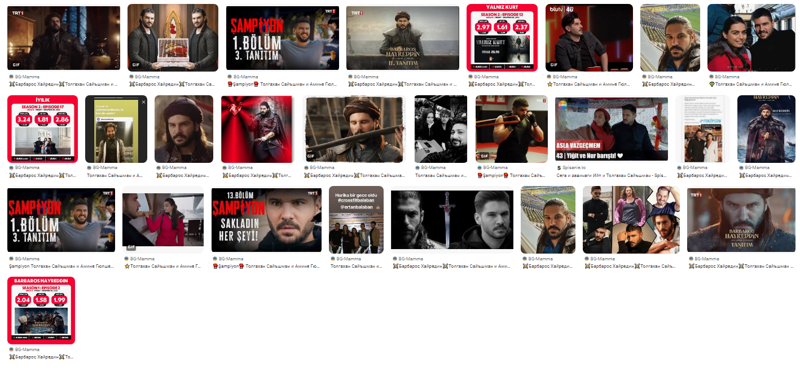The image size is (800, 368).
Task: Open the İyilik Season 2 Episode 17 ratings image
Action: point(42,129)
